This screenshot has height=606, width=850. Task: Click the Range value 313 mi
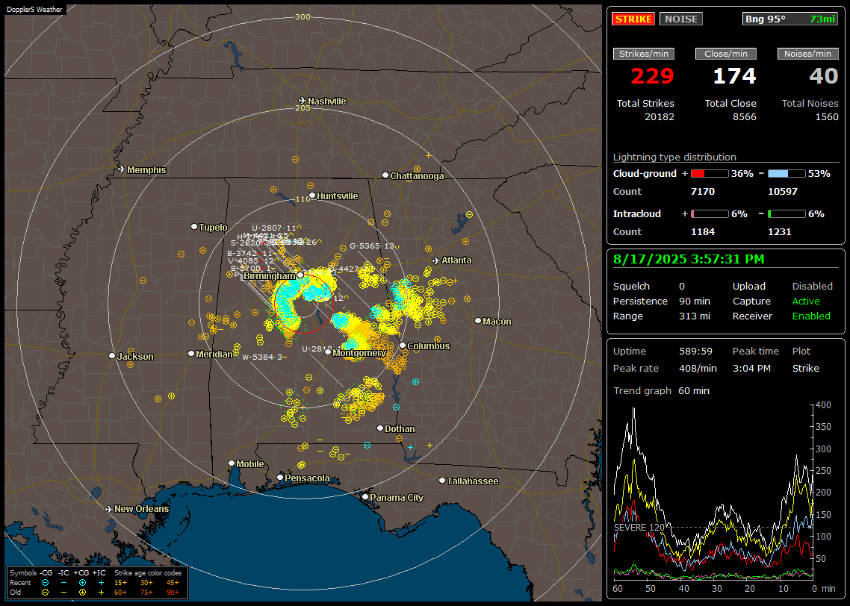[695, 316]
